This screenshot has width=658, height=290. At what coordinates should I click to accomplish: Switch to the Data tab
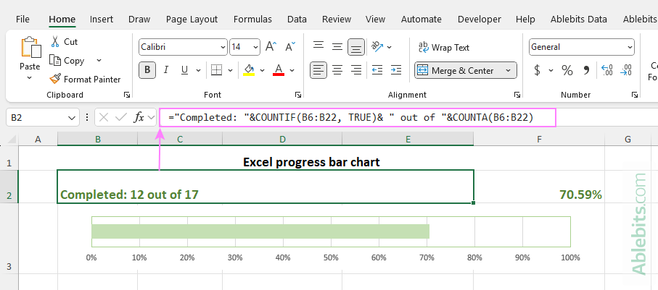[x=297, y=20]
